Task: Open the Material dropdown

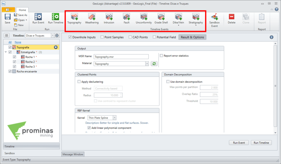Action: (x=147, y=64)
